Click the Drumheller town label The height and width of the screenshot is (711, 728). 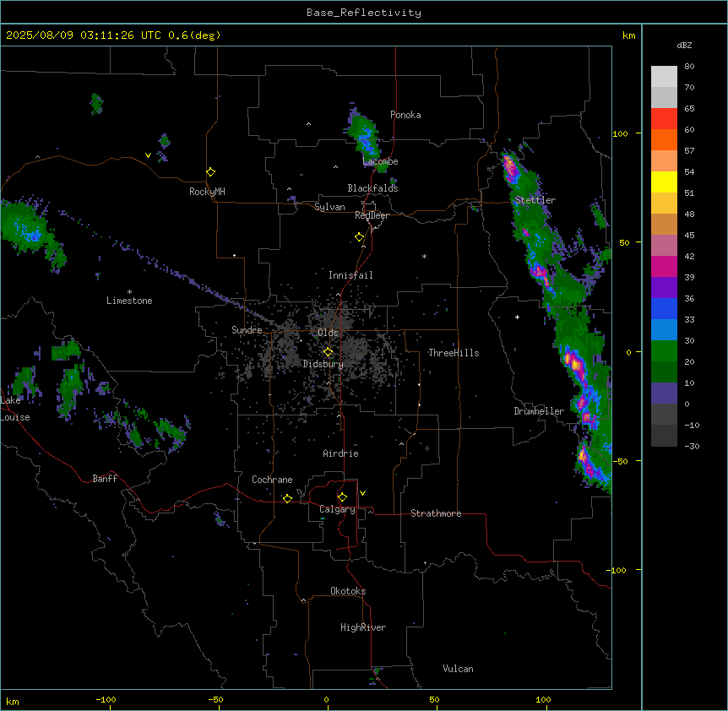(539, 411)
